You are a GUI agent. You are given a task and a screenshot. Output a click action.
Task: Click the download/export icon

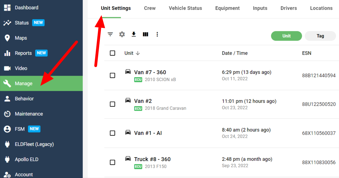click(134, 34)
